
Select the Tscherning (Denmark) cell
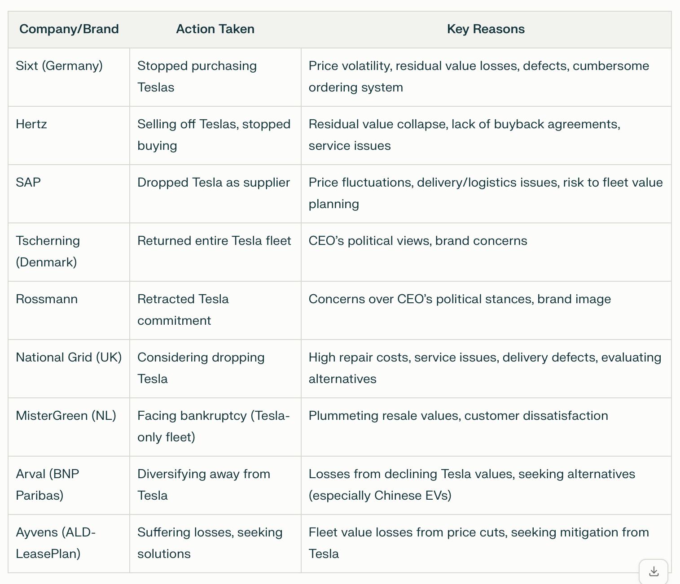48,251
